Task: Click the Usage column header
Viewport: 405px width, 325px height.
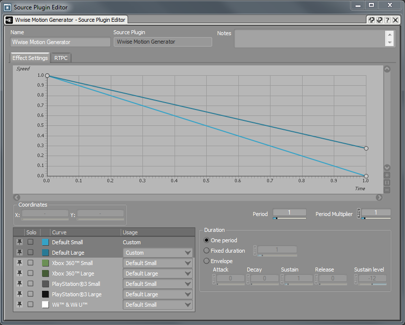Action: pos(158,232)
